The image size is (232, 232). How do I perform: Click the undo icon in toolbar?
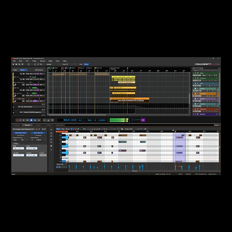[x=29, y=64]
